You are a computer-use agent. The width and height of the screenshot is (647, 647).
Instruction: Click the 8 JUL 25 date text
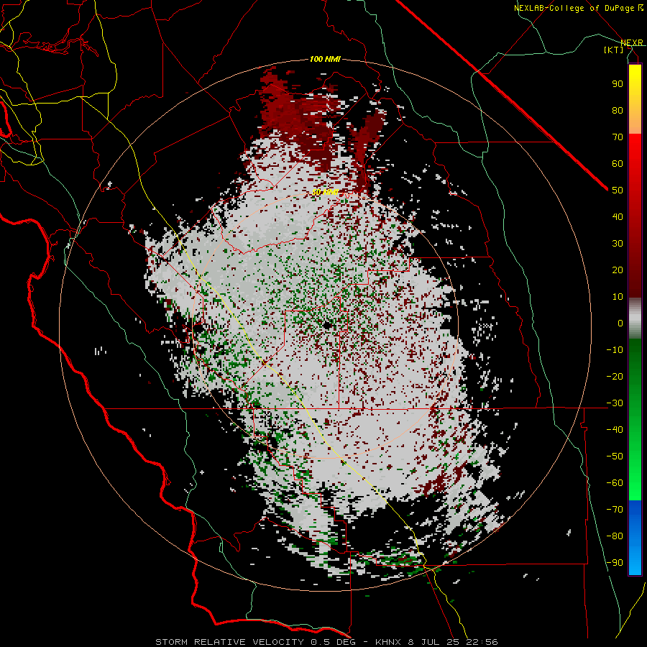(x=434, y=642)
